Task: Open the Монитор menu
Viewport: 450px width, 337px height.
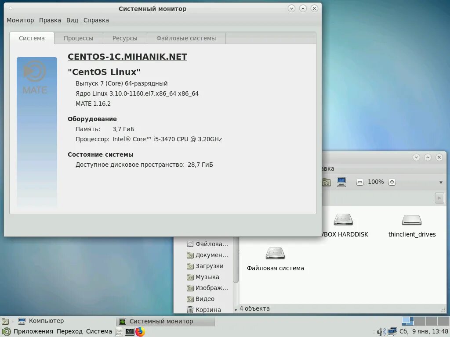Action: (20, 20)
